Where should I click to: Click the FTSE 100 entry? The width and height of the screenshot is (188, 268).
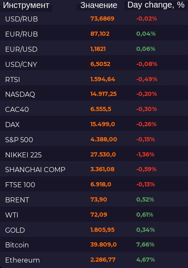point(20,185)
